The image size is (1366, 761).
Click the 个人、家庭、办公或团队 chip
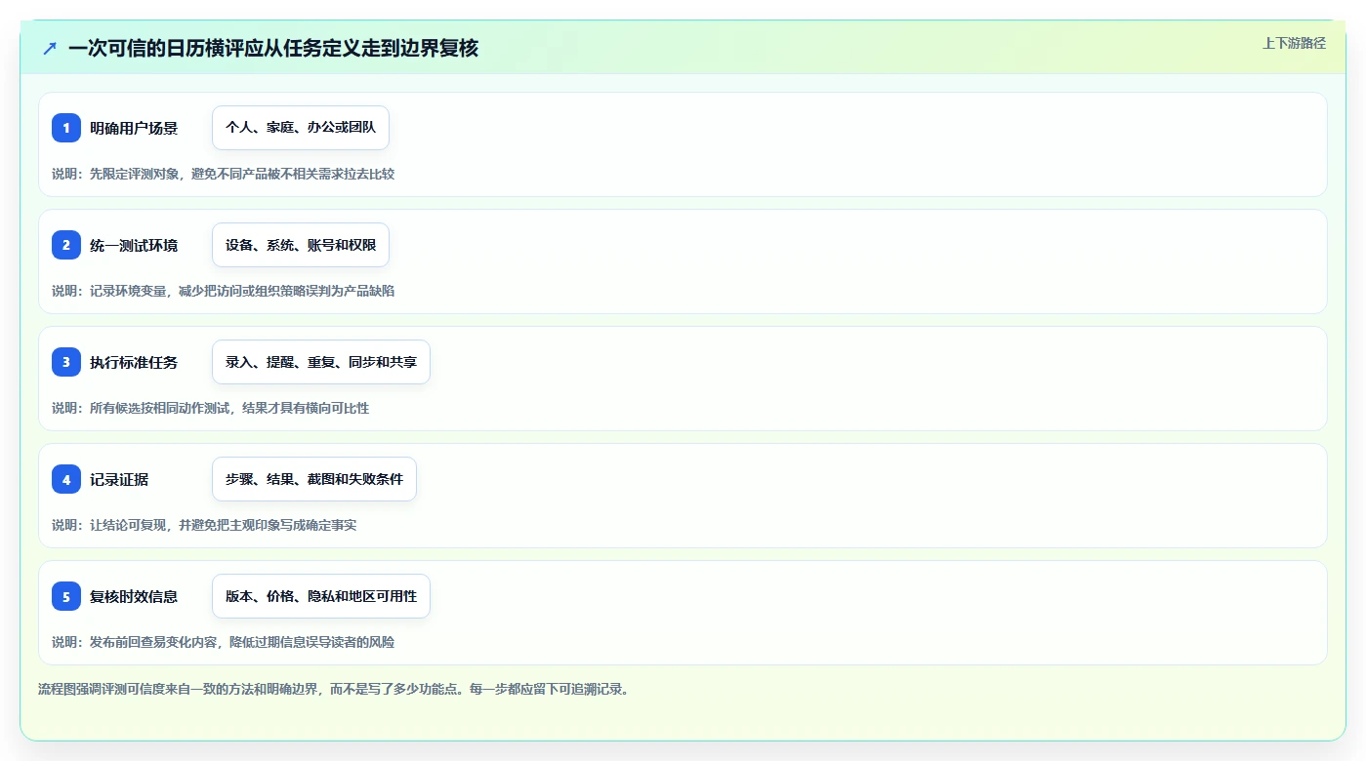(301, 128)
